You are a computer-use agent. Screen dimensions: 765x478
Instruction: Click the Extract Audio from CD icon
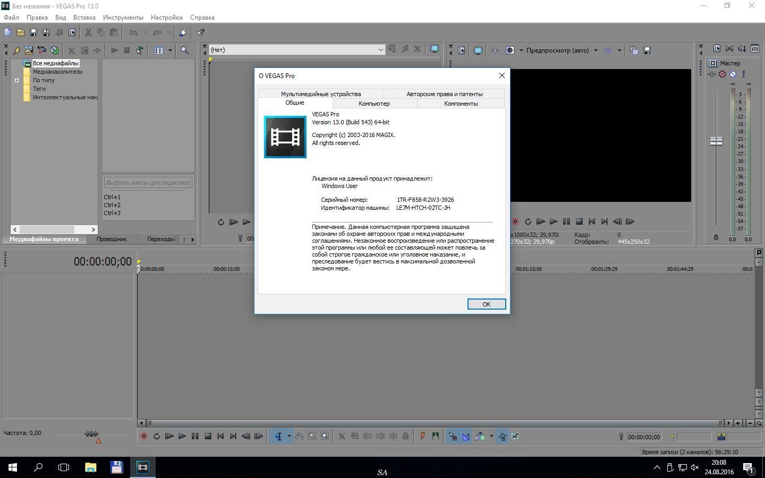click(x=55, y=50)
